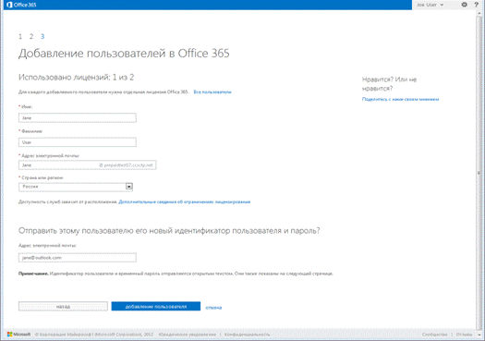Click the Microsoft logo in footer
Screen dimensions: 485x341
18,335
